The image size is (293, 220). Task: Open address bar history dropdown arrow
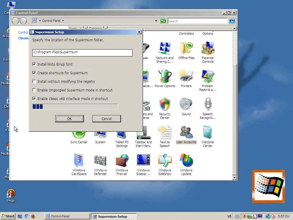pos(156,21)
